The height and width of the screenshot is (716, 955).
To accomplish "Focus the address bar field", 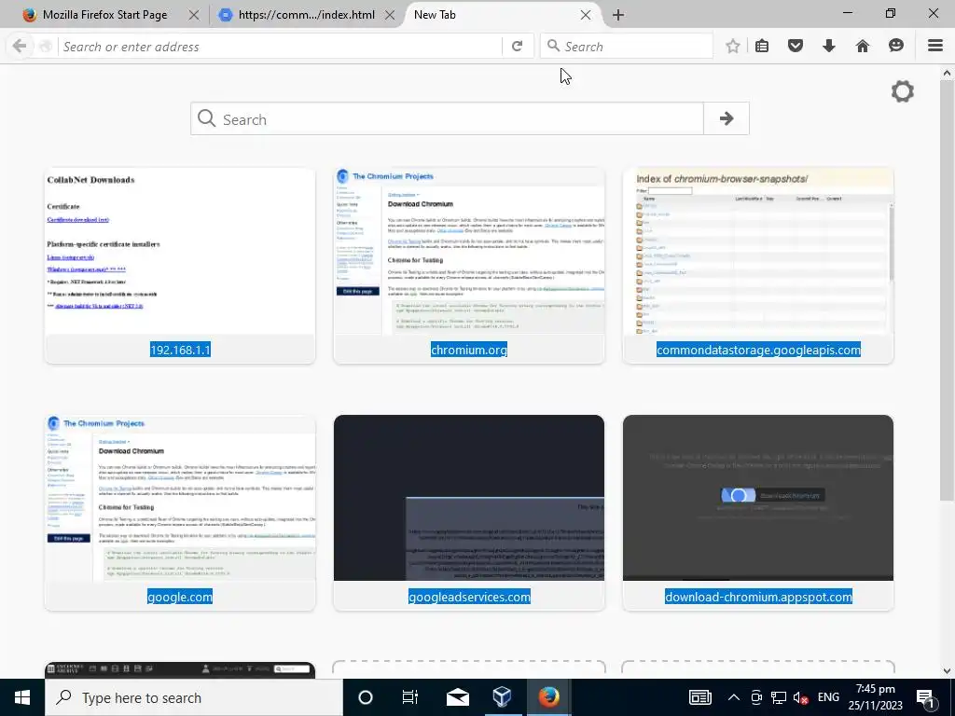I will (282, 47).
